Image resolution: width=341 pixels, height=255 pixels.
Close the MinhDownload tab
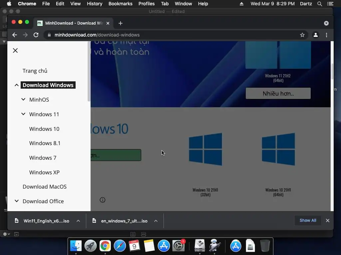coord(108,23)
